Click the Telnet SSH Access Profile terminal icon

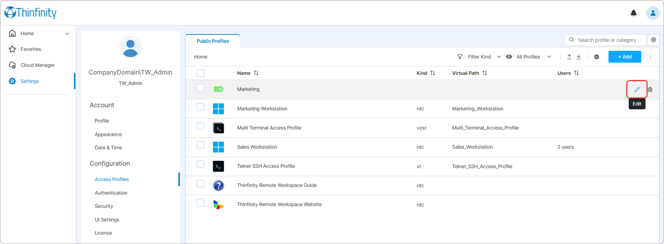point(218,166)
